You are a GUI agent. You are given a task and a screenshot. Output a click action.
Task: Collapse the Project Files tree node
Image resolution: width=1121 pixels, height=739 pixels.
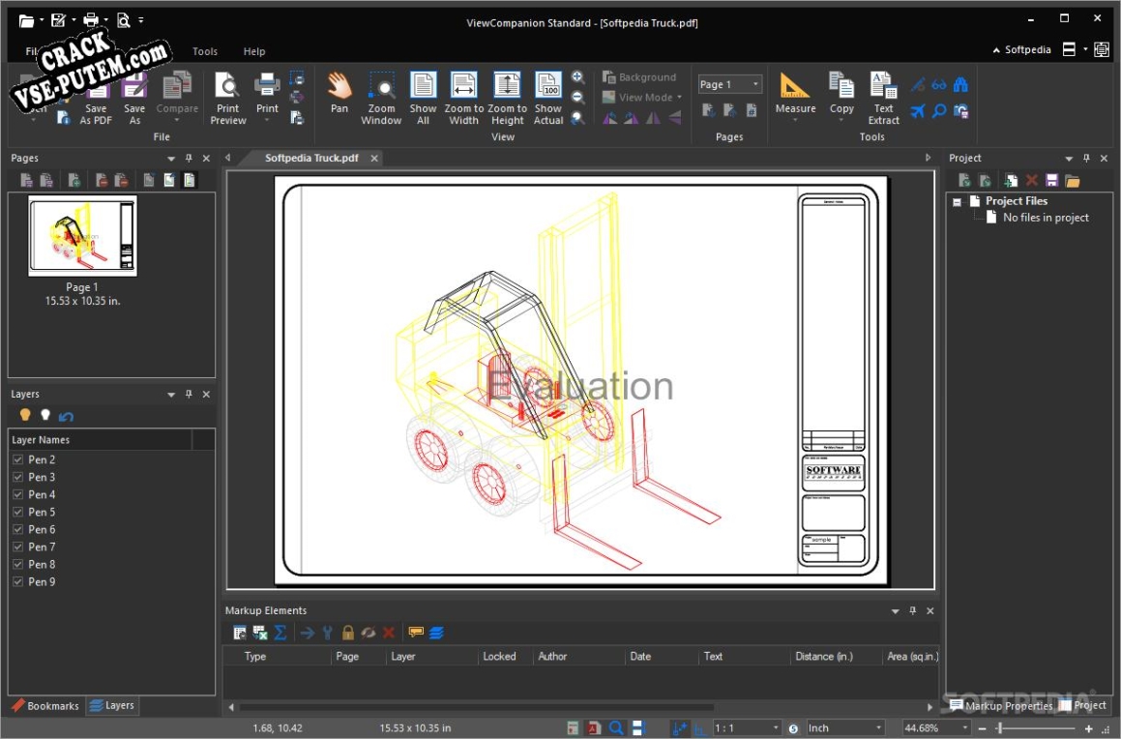(957, 202)
